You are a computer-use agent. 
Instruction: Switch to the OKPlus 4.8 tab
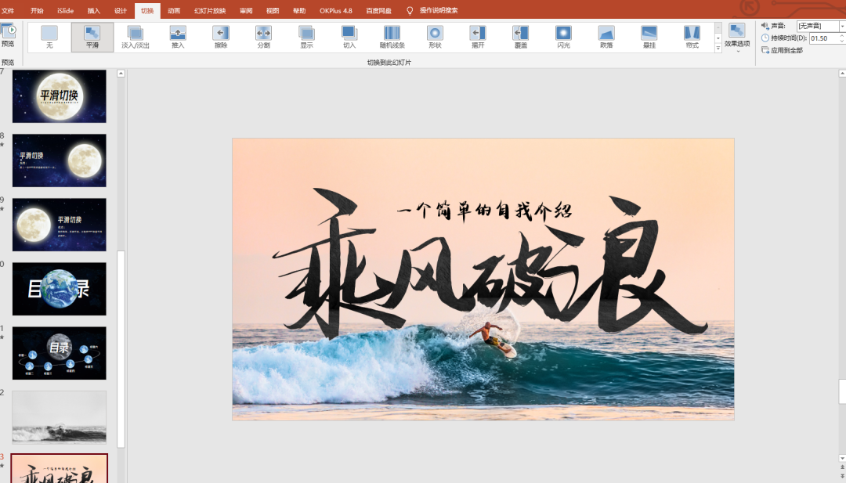[335, 11]
